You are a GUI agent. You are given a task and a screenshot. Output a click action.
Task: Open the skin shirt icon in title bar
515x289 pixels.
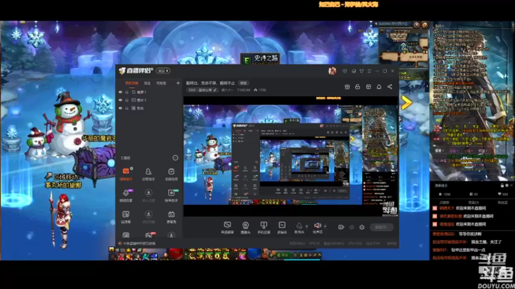click(361, 71)
